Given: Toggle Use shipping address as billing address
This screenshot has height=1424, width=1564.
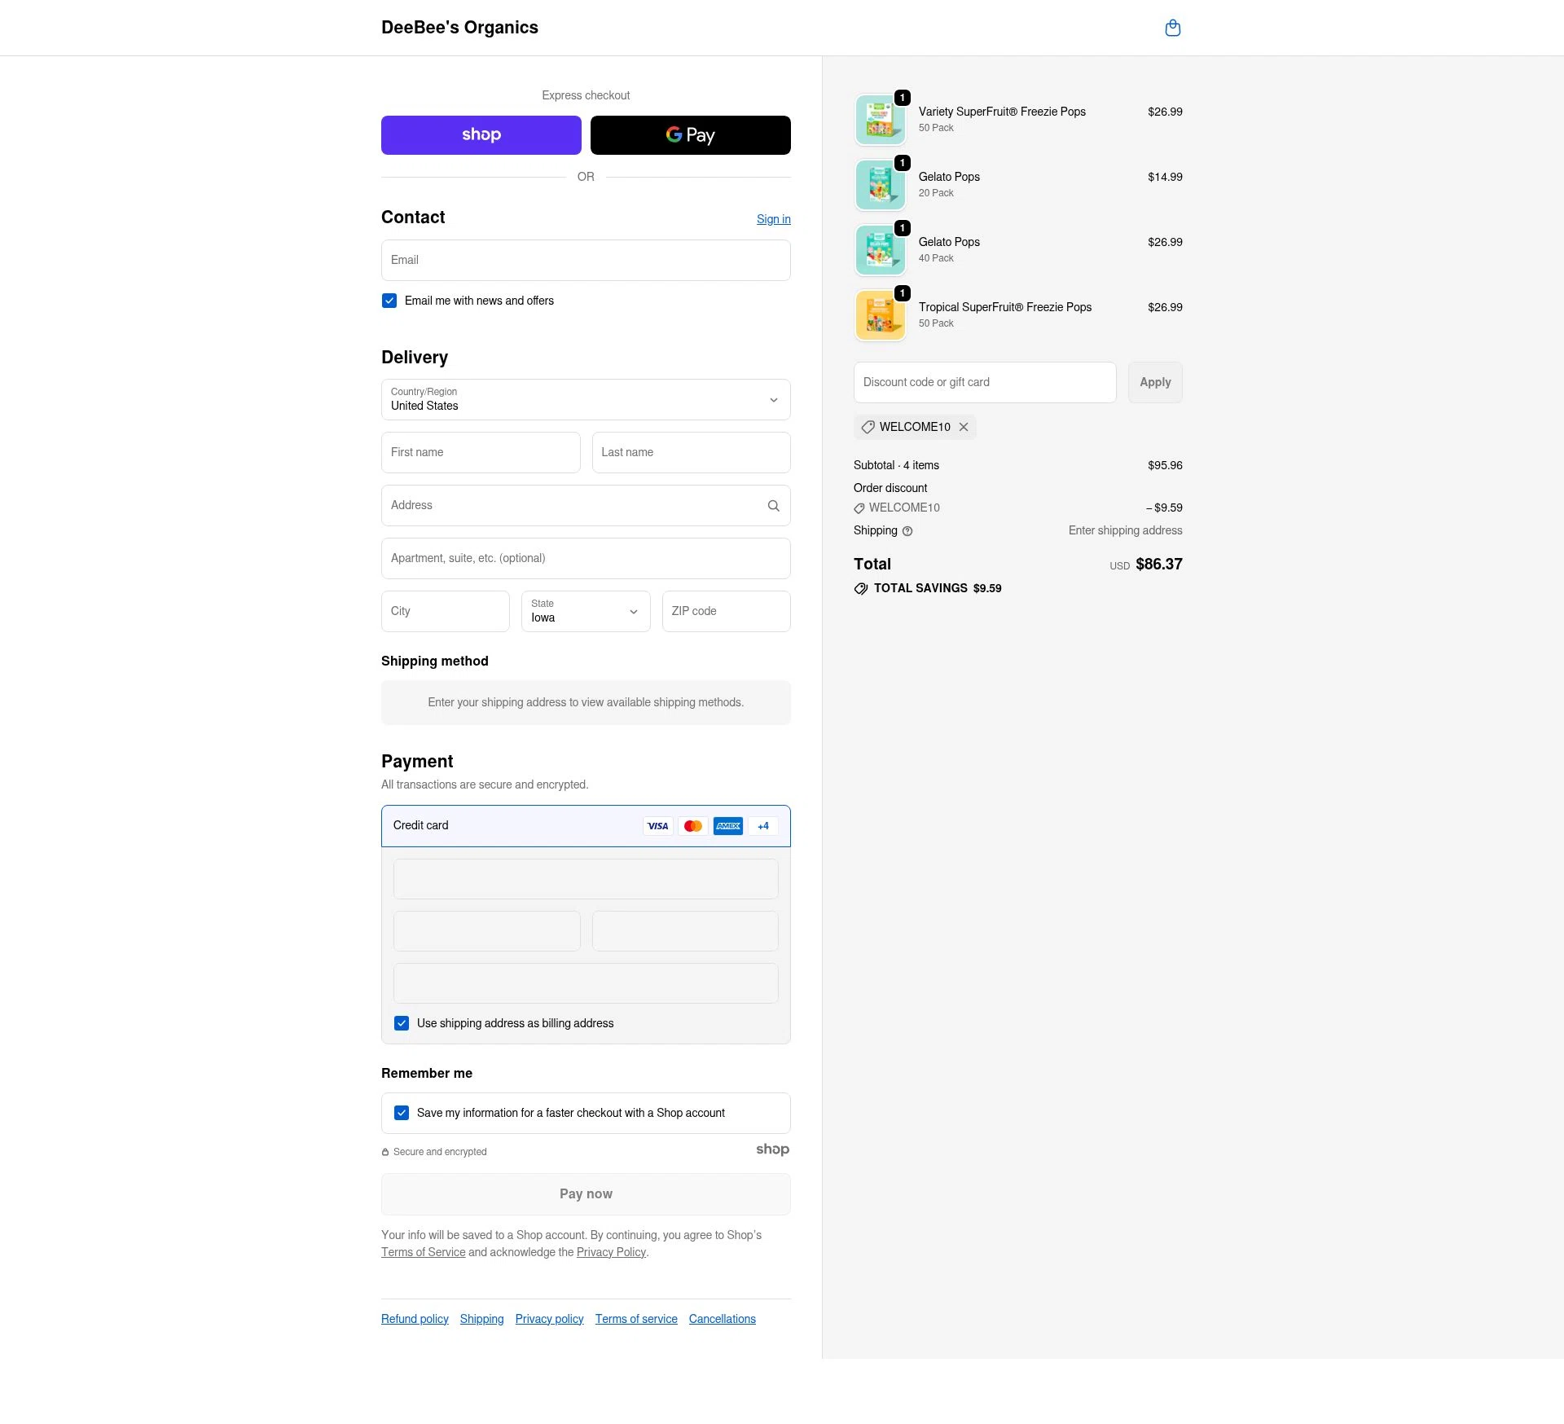Looking at the screenshot, I should [402, 1023].
